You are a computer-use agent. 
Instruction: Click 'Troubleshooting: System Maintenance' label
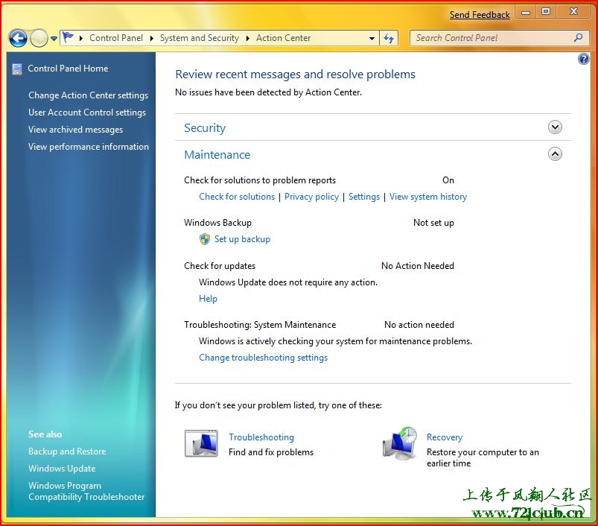260,325
